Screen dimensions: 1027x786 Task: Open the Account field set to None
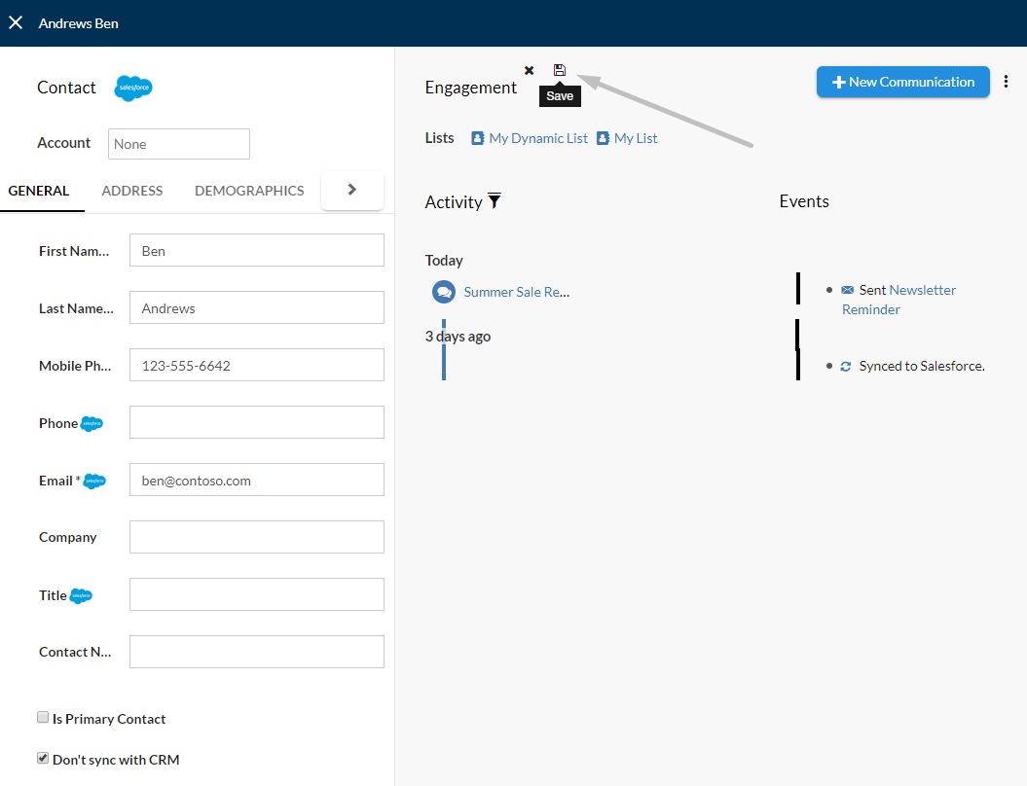[179, 144]
